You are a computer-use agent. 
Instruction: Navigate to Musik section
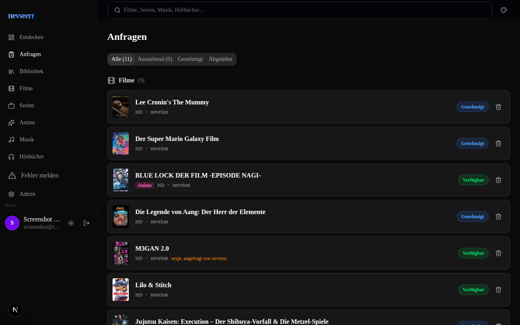tap(48, 140)
